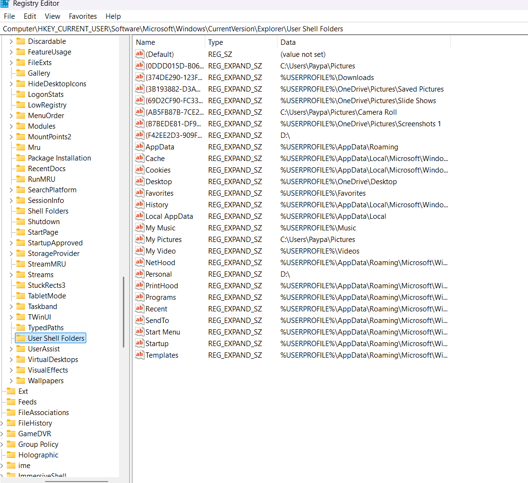The width and height of the screenshot is (528, 483).
Task: Expand the HideDesktopIcons key
Action: [x=11, y=84]
